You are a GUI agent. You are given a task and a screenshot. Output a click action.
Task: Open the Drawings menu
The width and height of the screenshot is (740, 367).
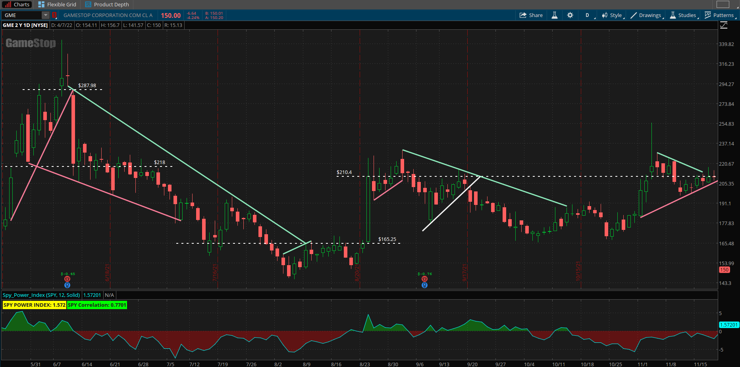click(x=647, y=15)
